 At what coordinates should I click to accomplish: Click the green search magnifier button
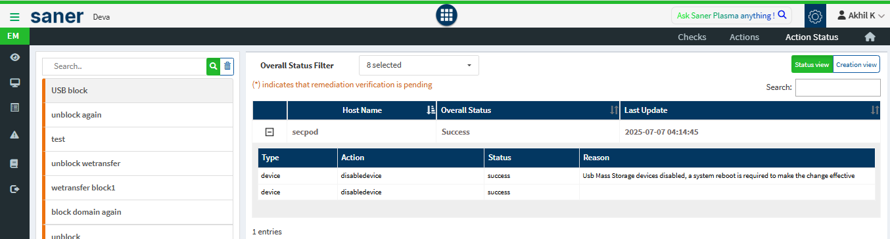point(213,66)
